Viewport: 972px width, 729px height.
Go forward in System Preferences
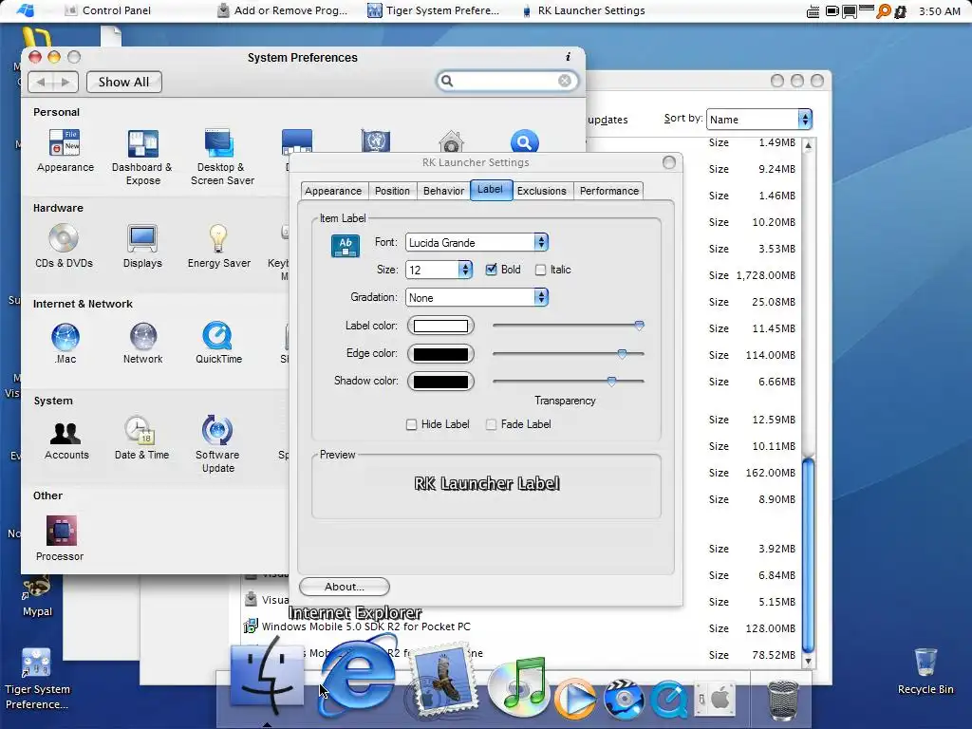tap(65, 82)
